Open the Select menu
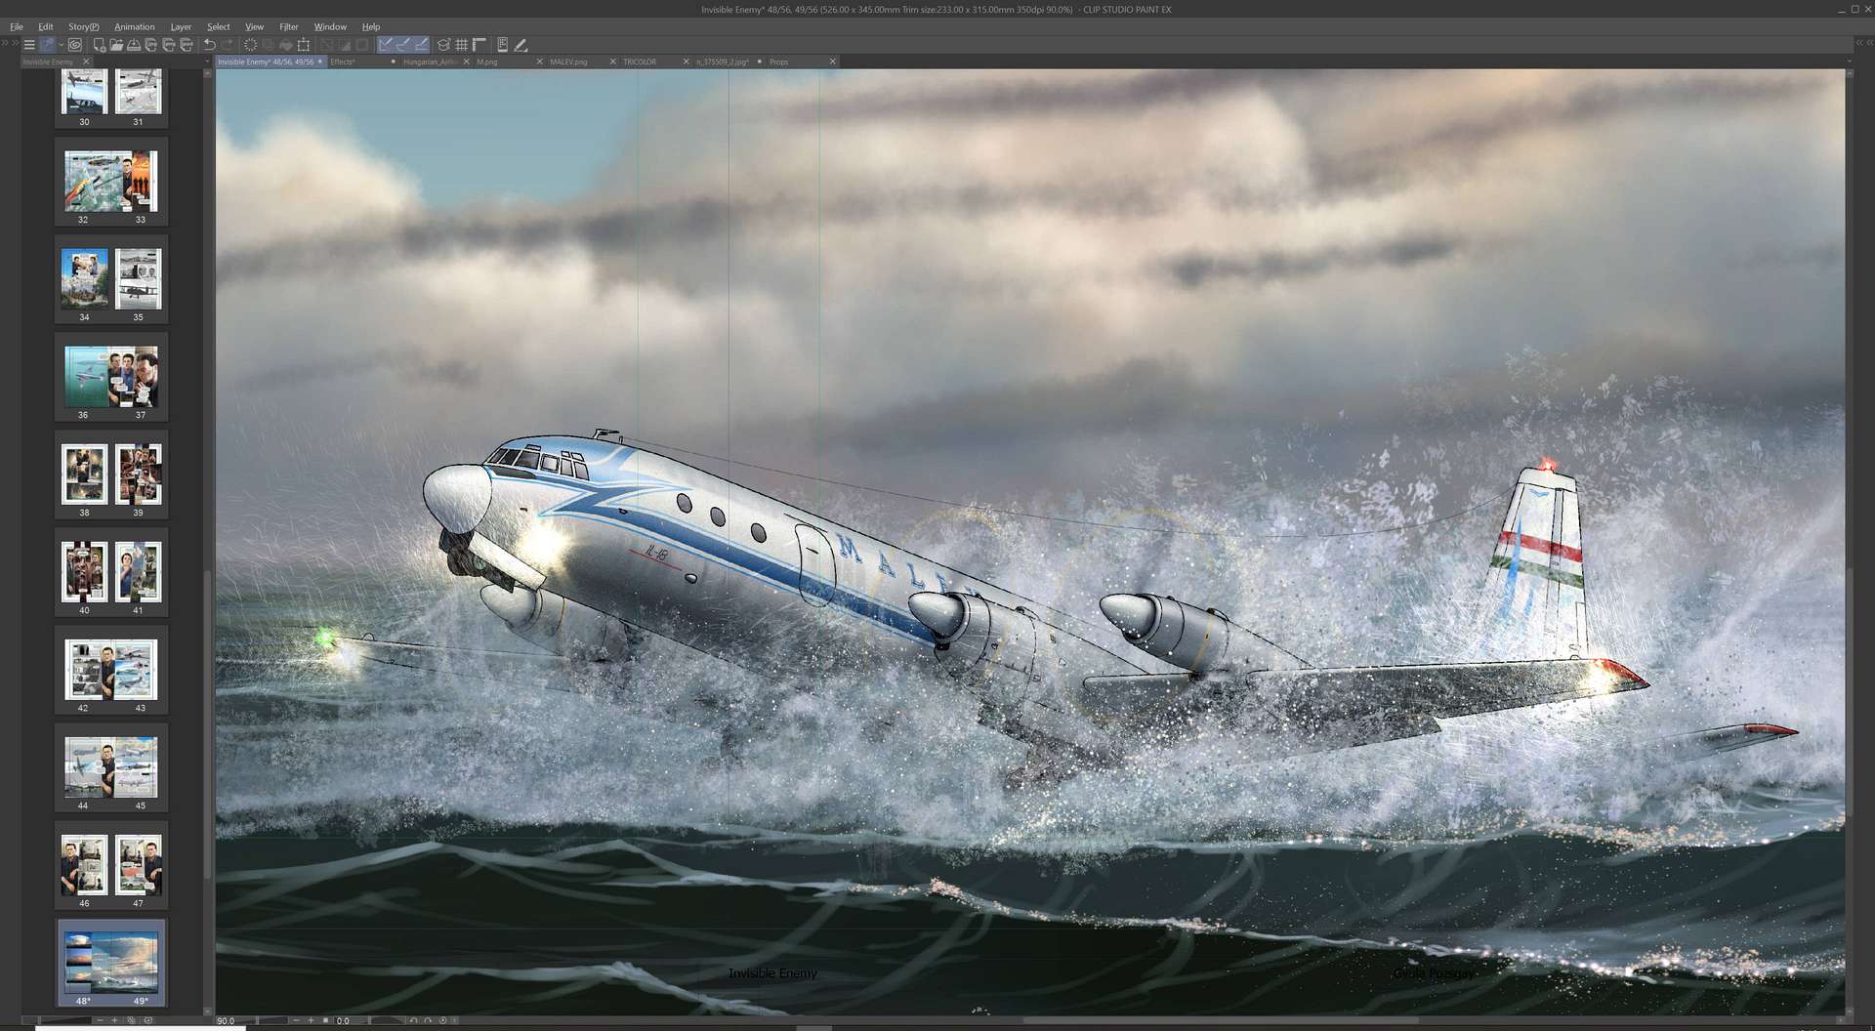The width and height of the screenshot is (1875, 1031). tap(219, 26)
